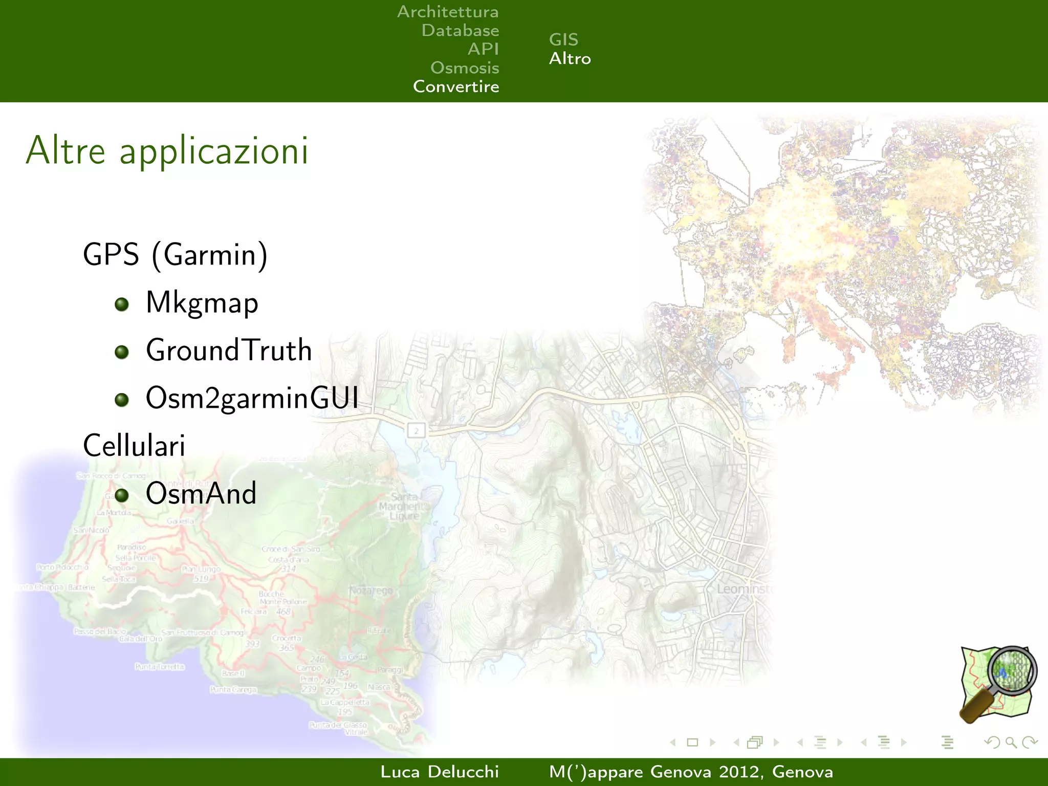Image resolution: width=1048 pixels, height=786 pixels.
Task: Click the stacked frames icon
Action: [x=755, y=743]
